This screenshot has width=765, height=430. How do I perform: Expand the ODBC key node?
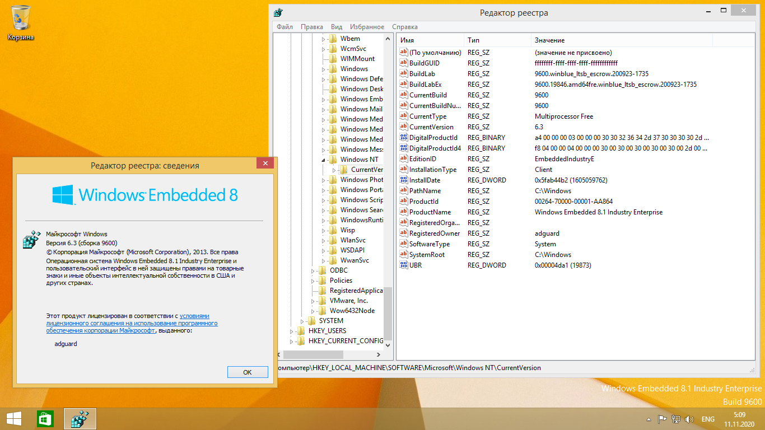coord(312,270)
